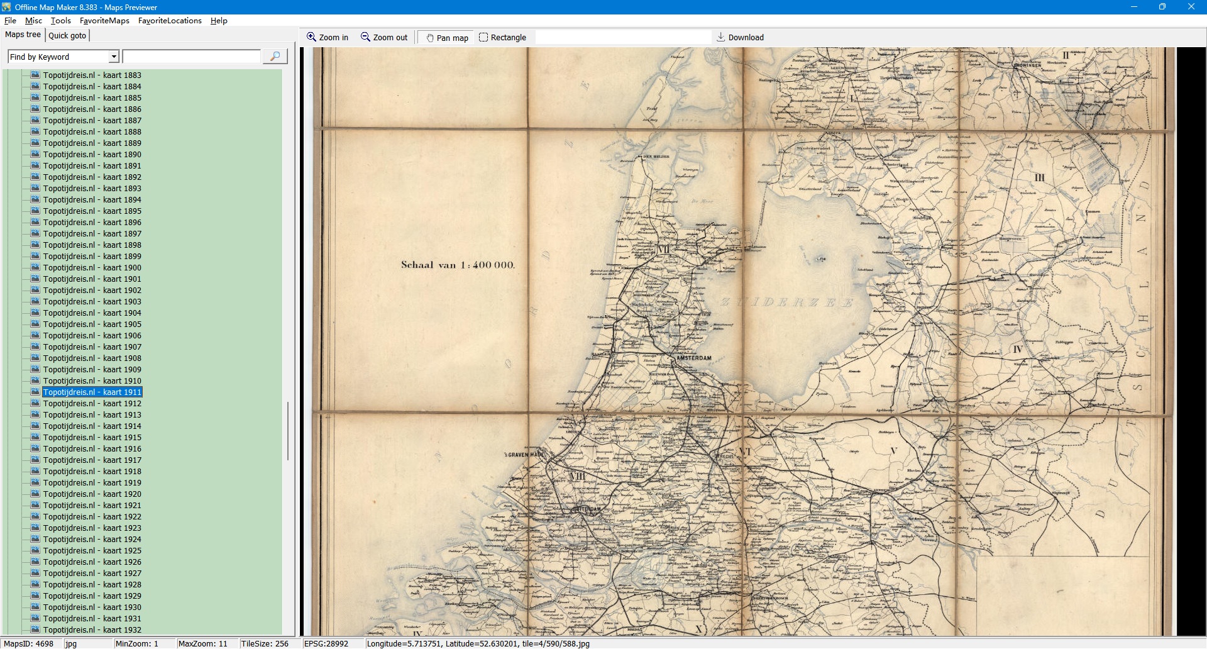Select Topotijdreis.nl kaart 1890 in tree
1207x649 pixels.
[x=92, y=155]
